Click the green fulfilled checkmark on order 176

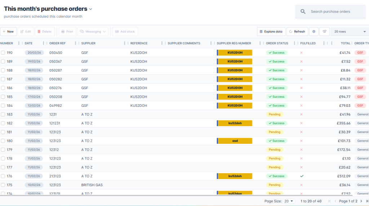(302, 176)
